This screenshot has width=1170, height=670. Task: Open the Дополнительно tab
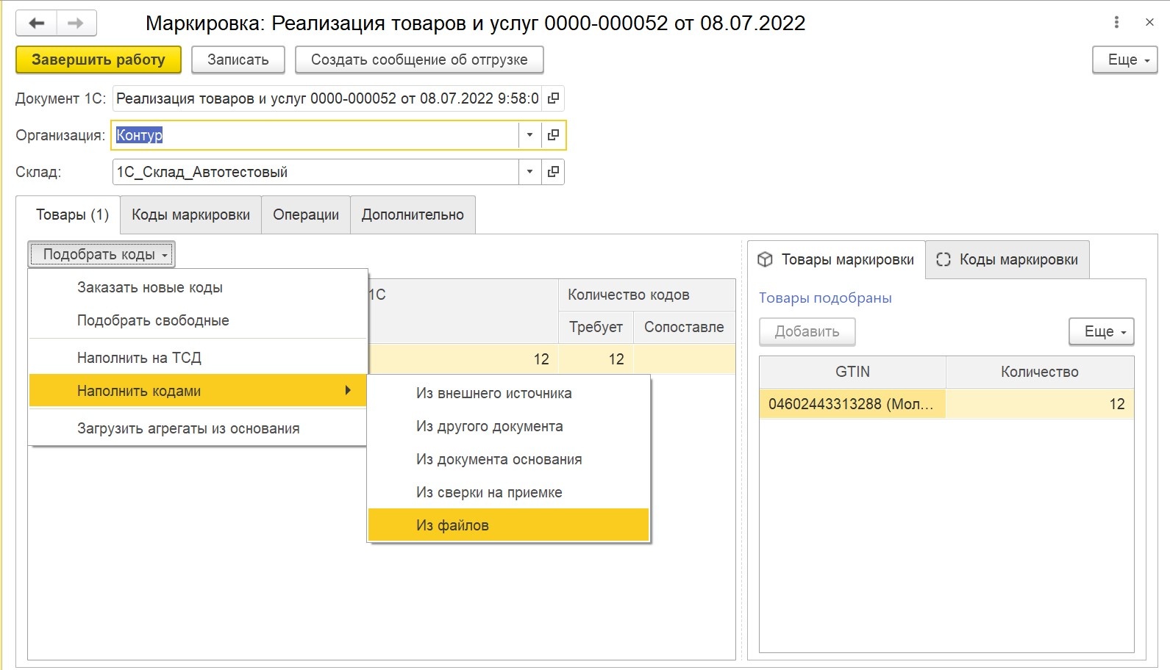pos(413,215)
